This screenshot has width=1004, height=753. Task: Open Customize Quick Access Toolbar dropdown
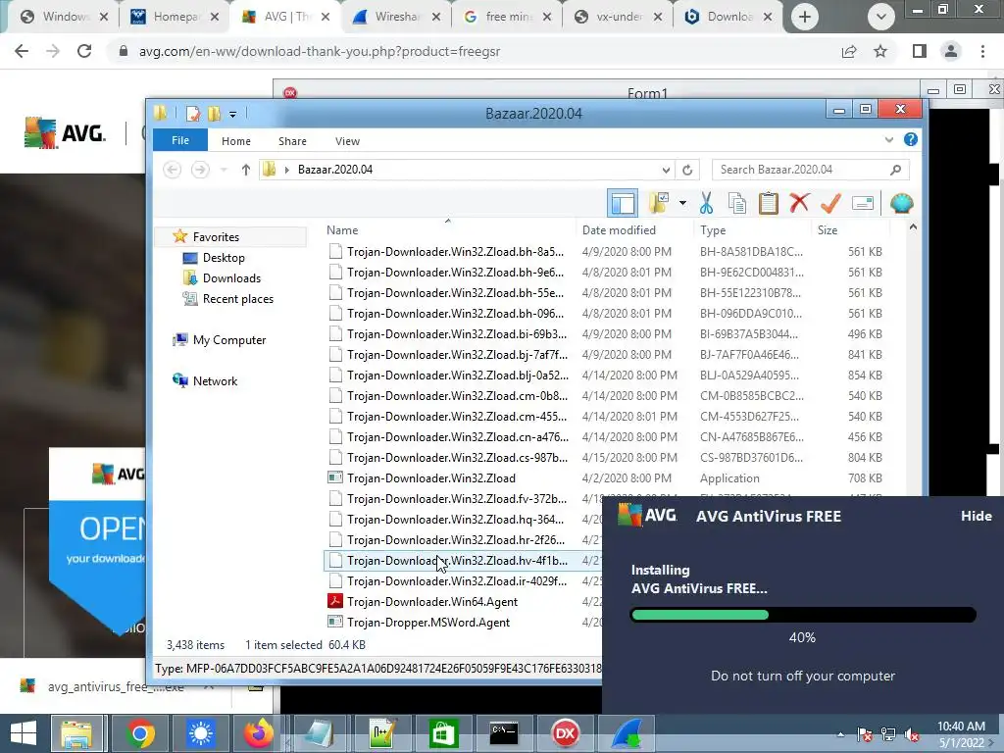(233, 115)
